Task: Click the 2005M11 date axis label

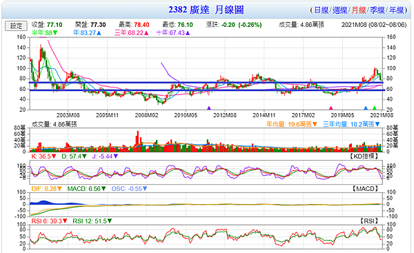Action: tap(107, 115)
